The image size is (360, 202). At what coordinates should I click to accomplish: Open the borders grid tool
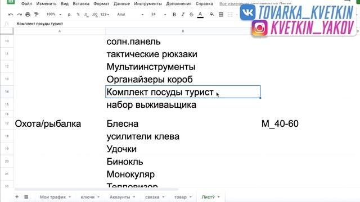221,15
